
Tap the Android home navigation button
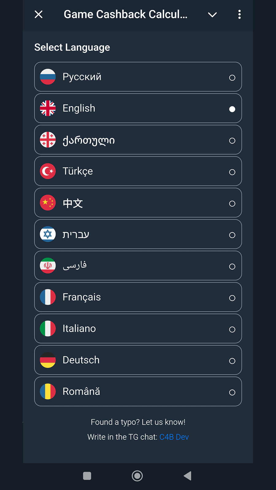pos(137,476)
